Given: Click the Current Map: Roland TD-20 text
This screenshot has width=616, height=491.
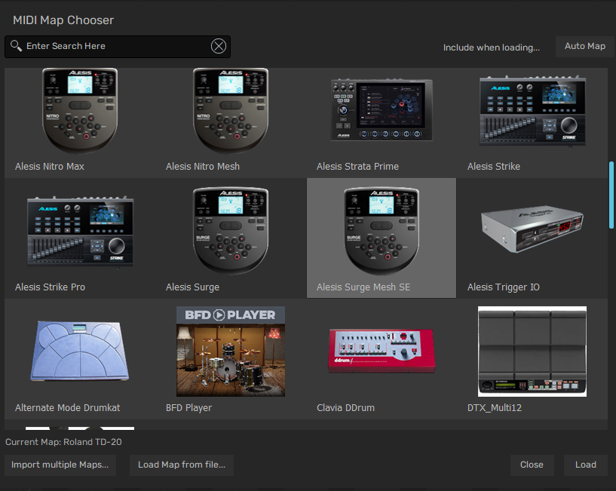Looking at the screenshot, I should (x=63, y=442).
